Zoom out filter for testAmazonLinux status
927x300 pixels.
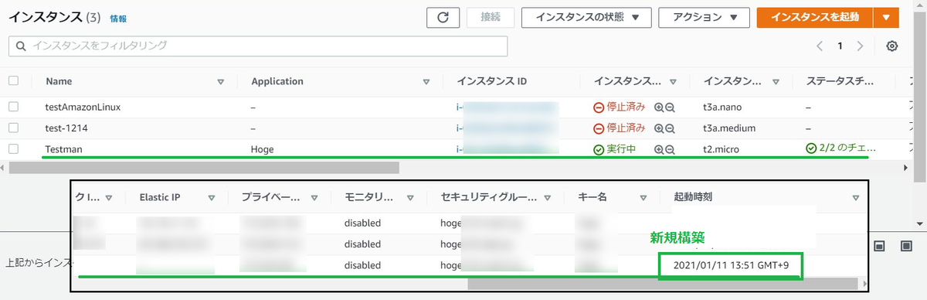coord(671,108)
